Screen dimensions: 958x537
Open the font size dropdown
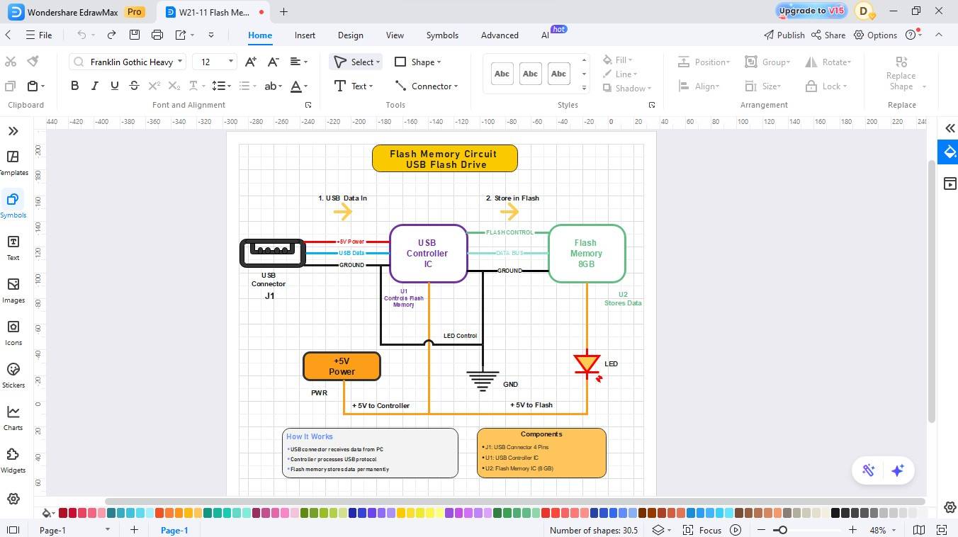(x=230, y=62)
